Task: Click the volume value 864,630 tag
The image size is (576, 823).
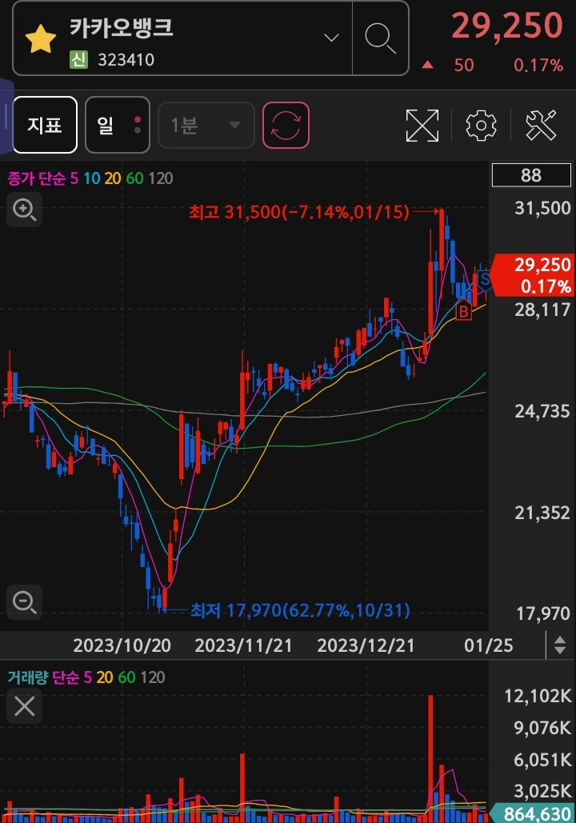Action: coord(533,813)
